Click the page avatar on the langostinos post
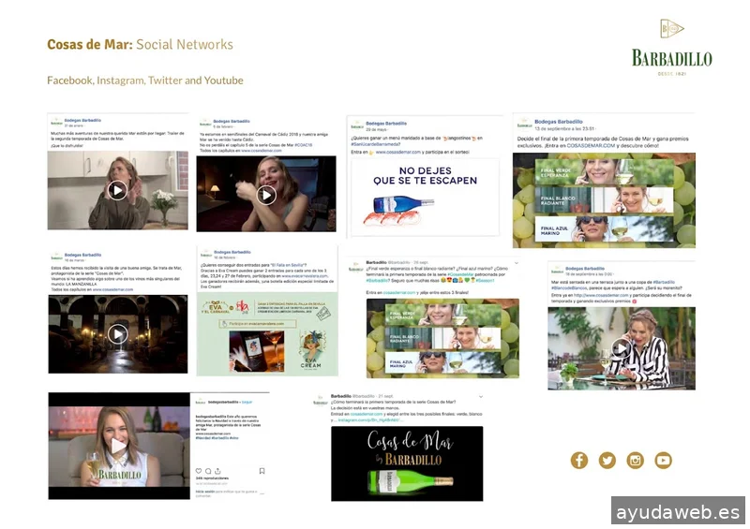Screen dimensions: 750x529 [x=357, y=126]
